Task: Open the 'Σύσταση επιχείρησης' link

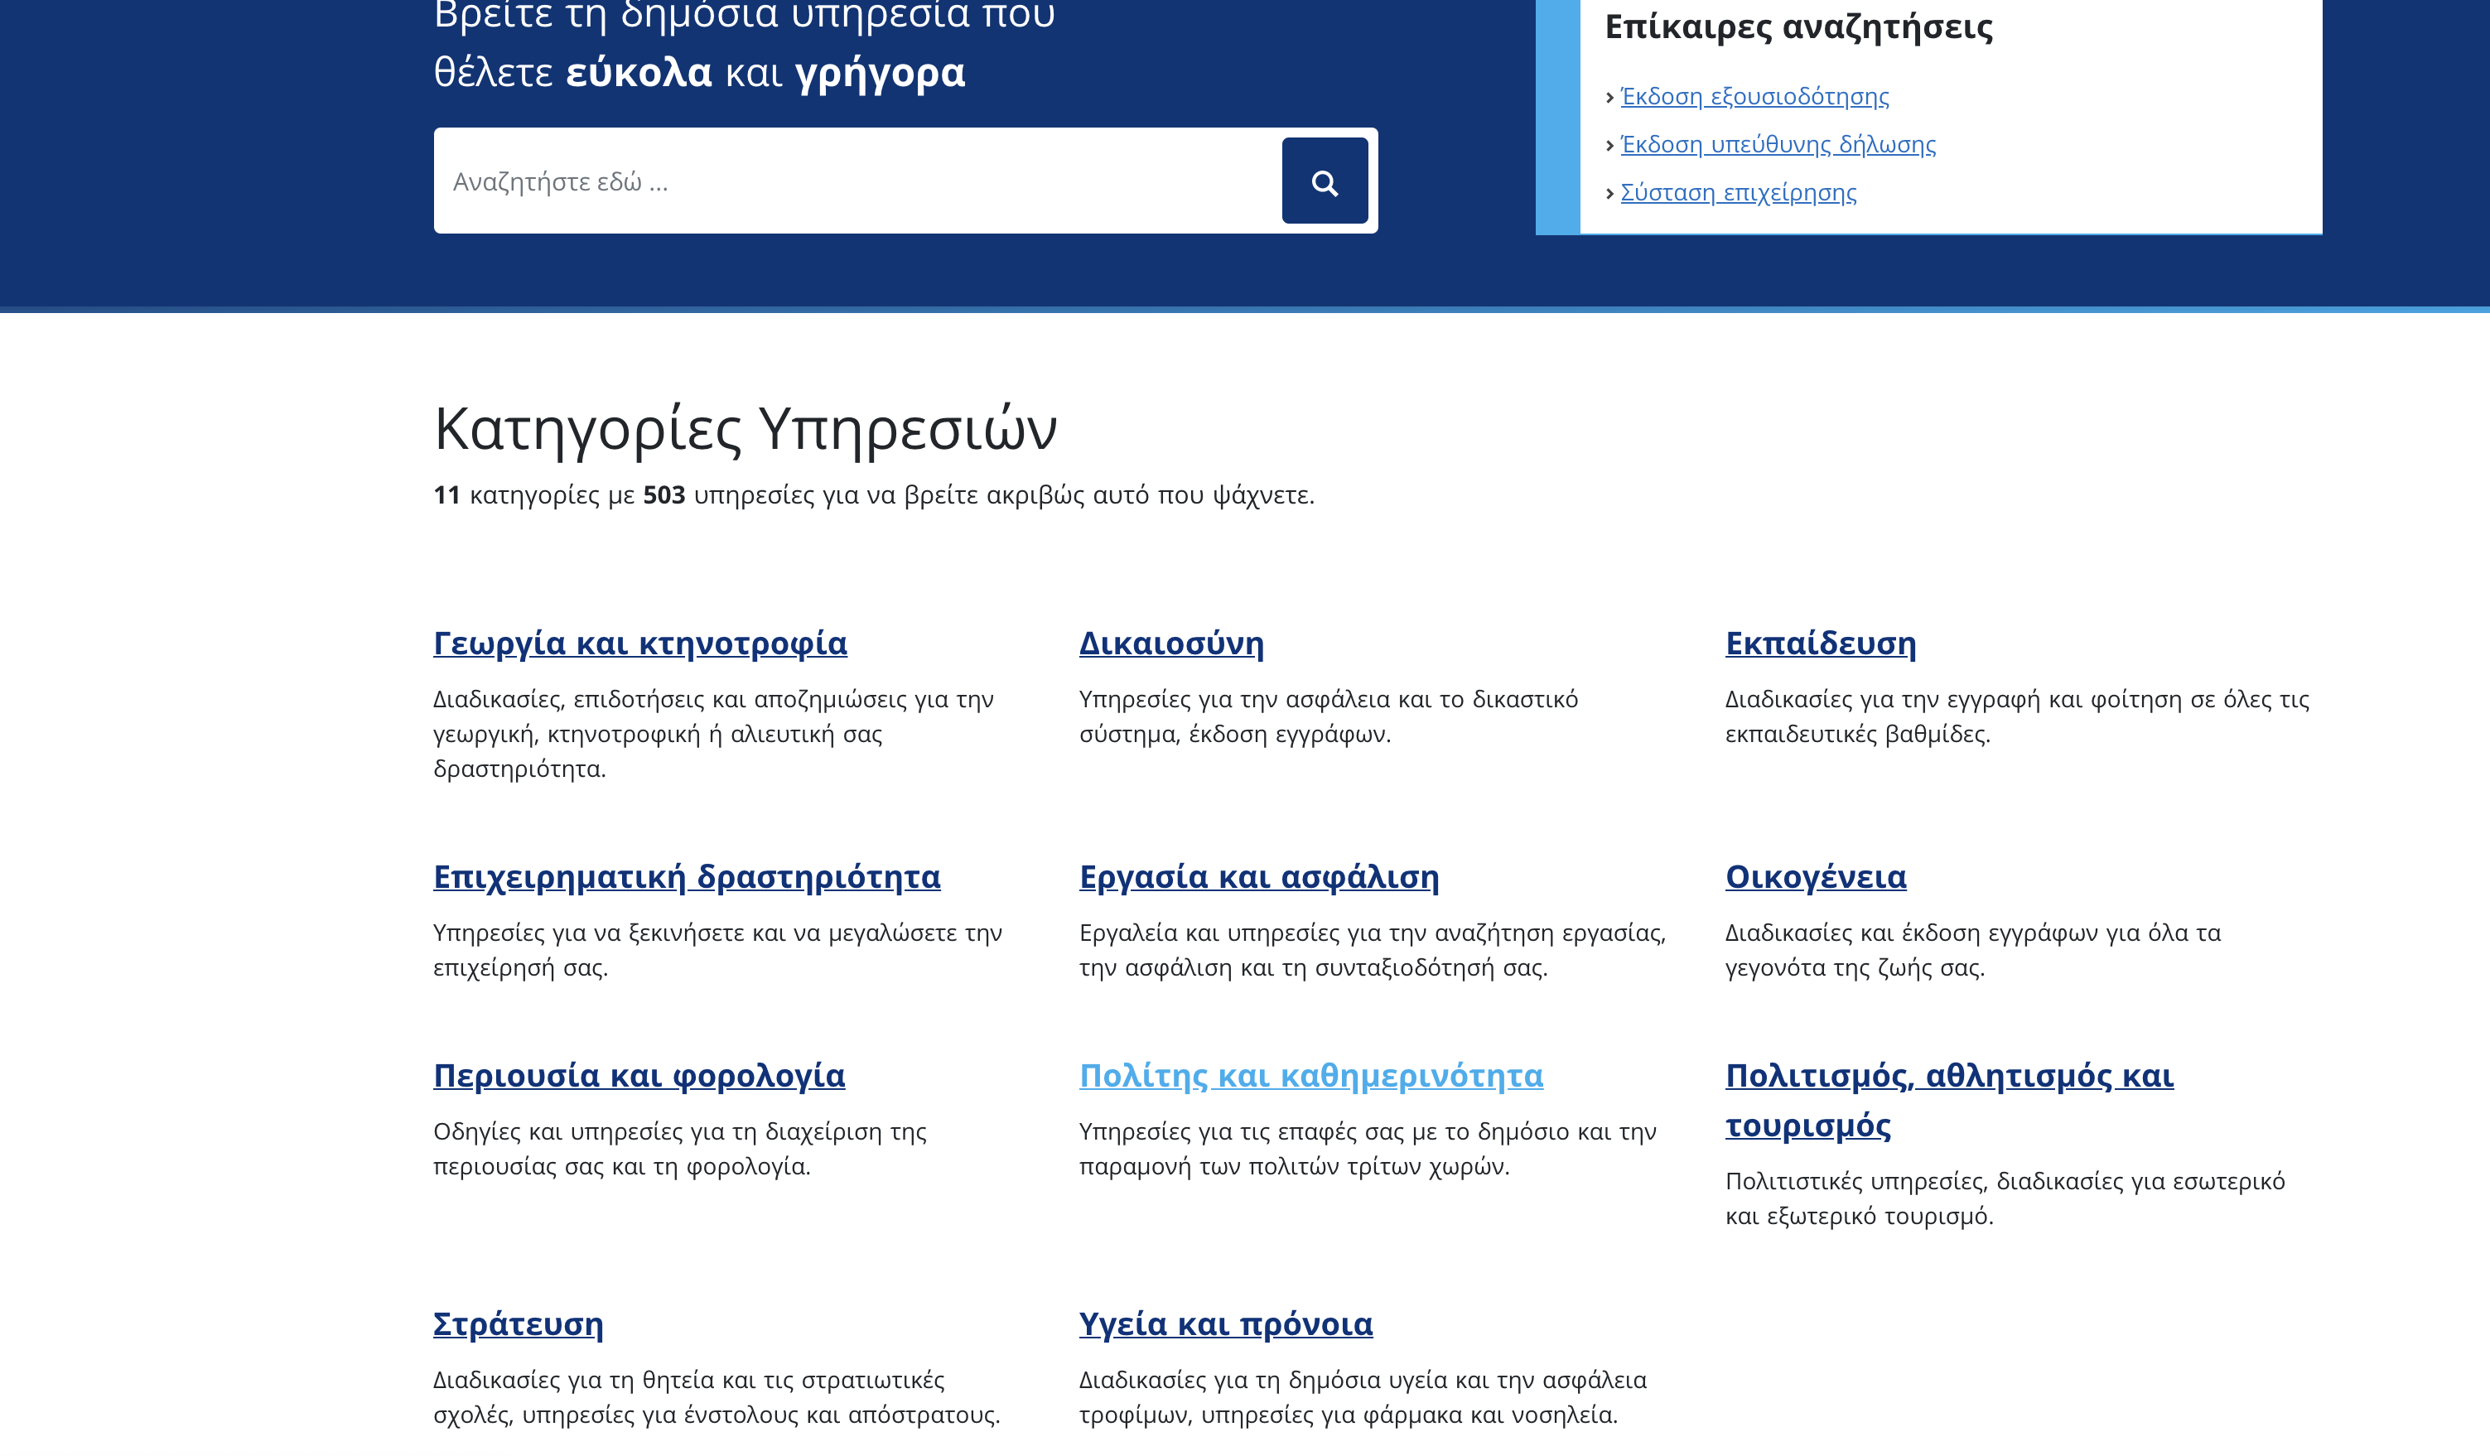Action: tap(1738, 194)
